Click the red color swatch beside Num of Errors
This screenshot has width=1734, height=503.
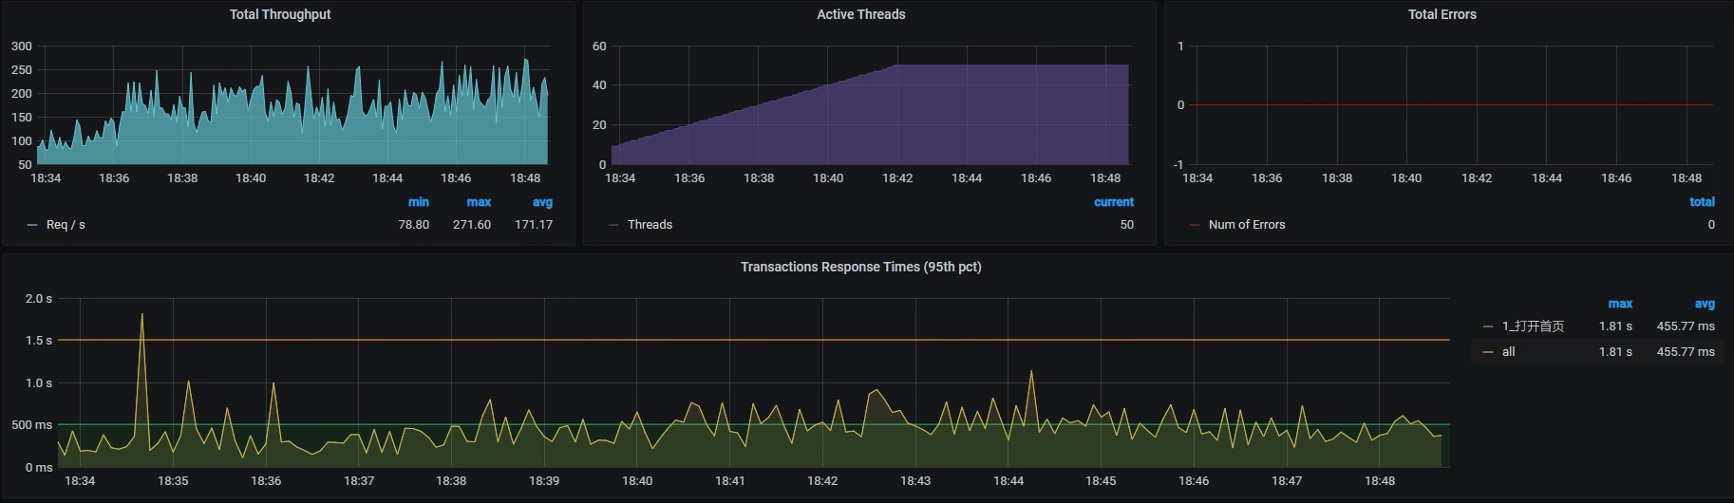(x=1195, y=225)
